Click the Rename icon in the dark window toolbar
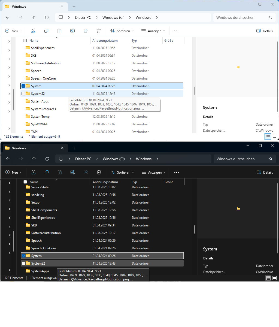Viewport: 279px width, 327px height. click(73, 172)
